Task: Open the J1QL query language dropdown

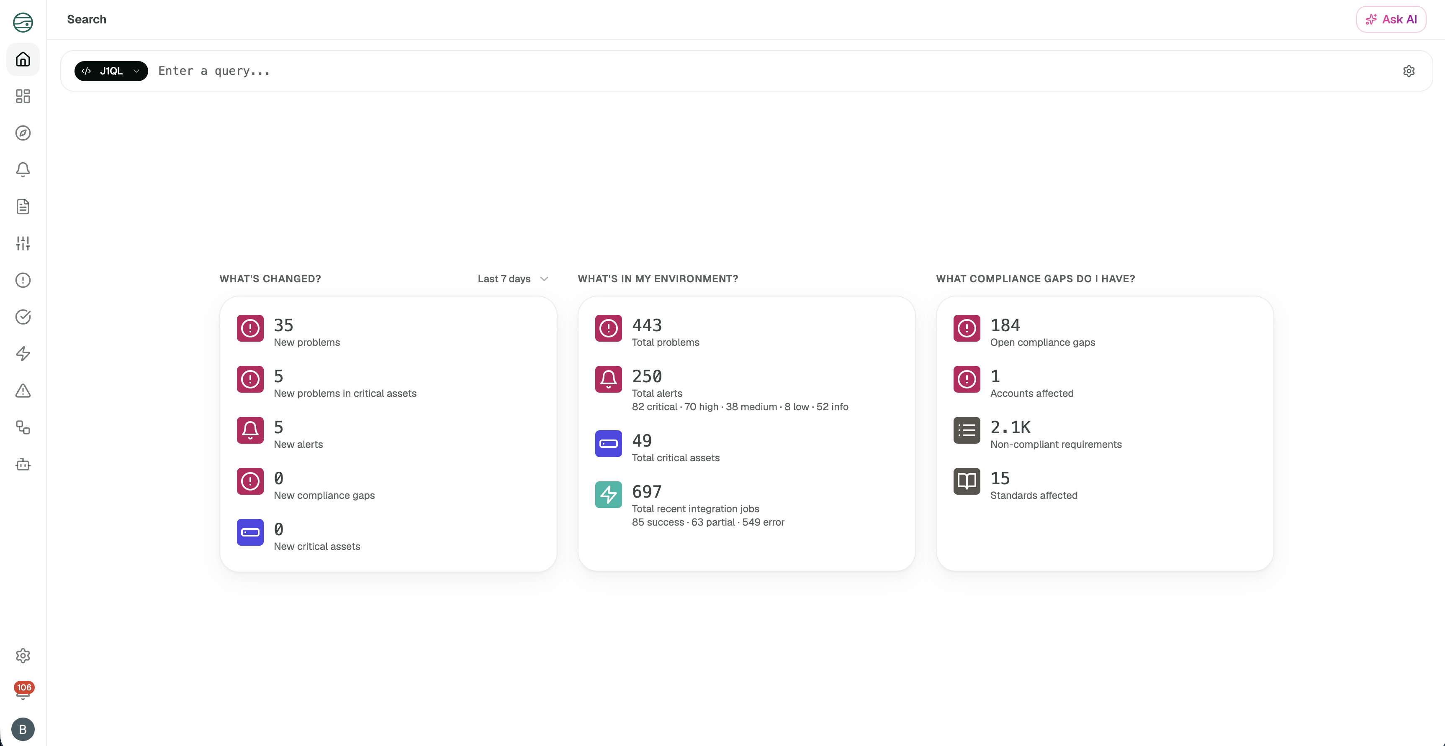Action: pyautogui.click(x=111, y=71)
